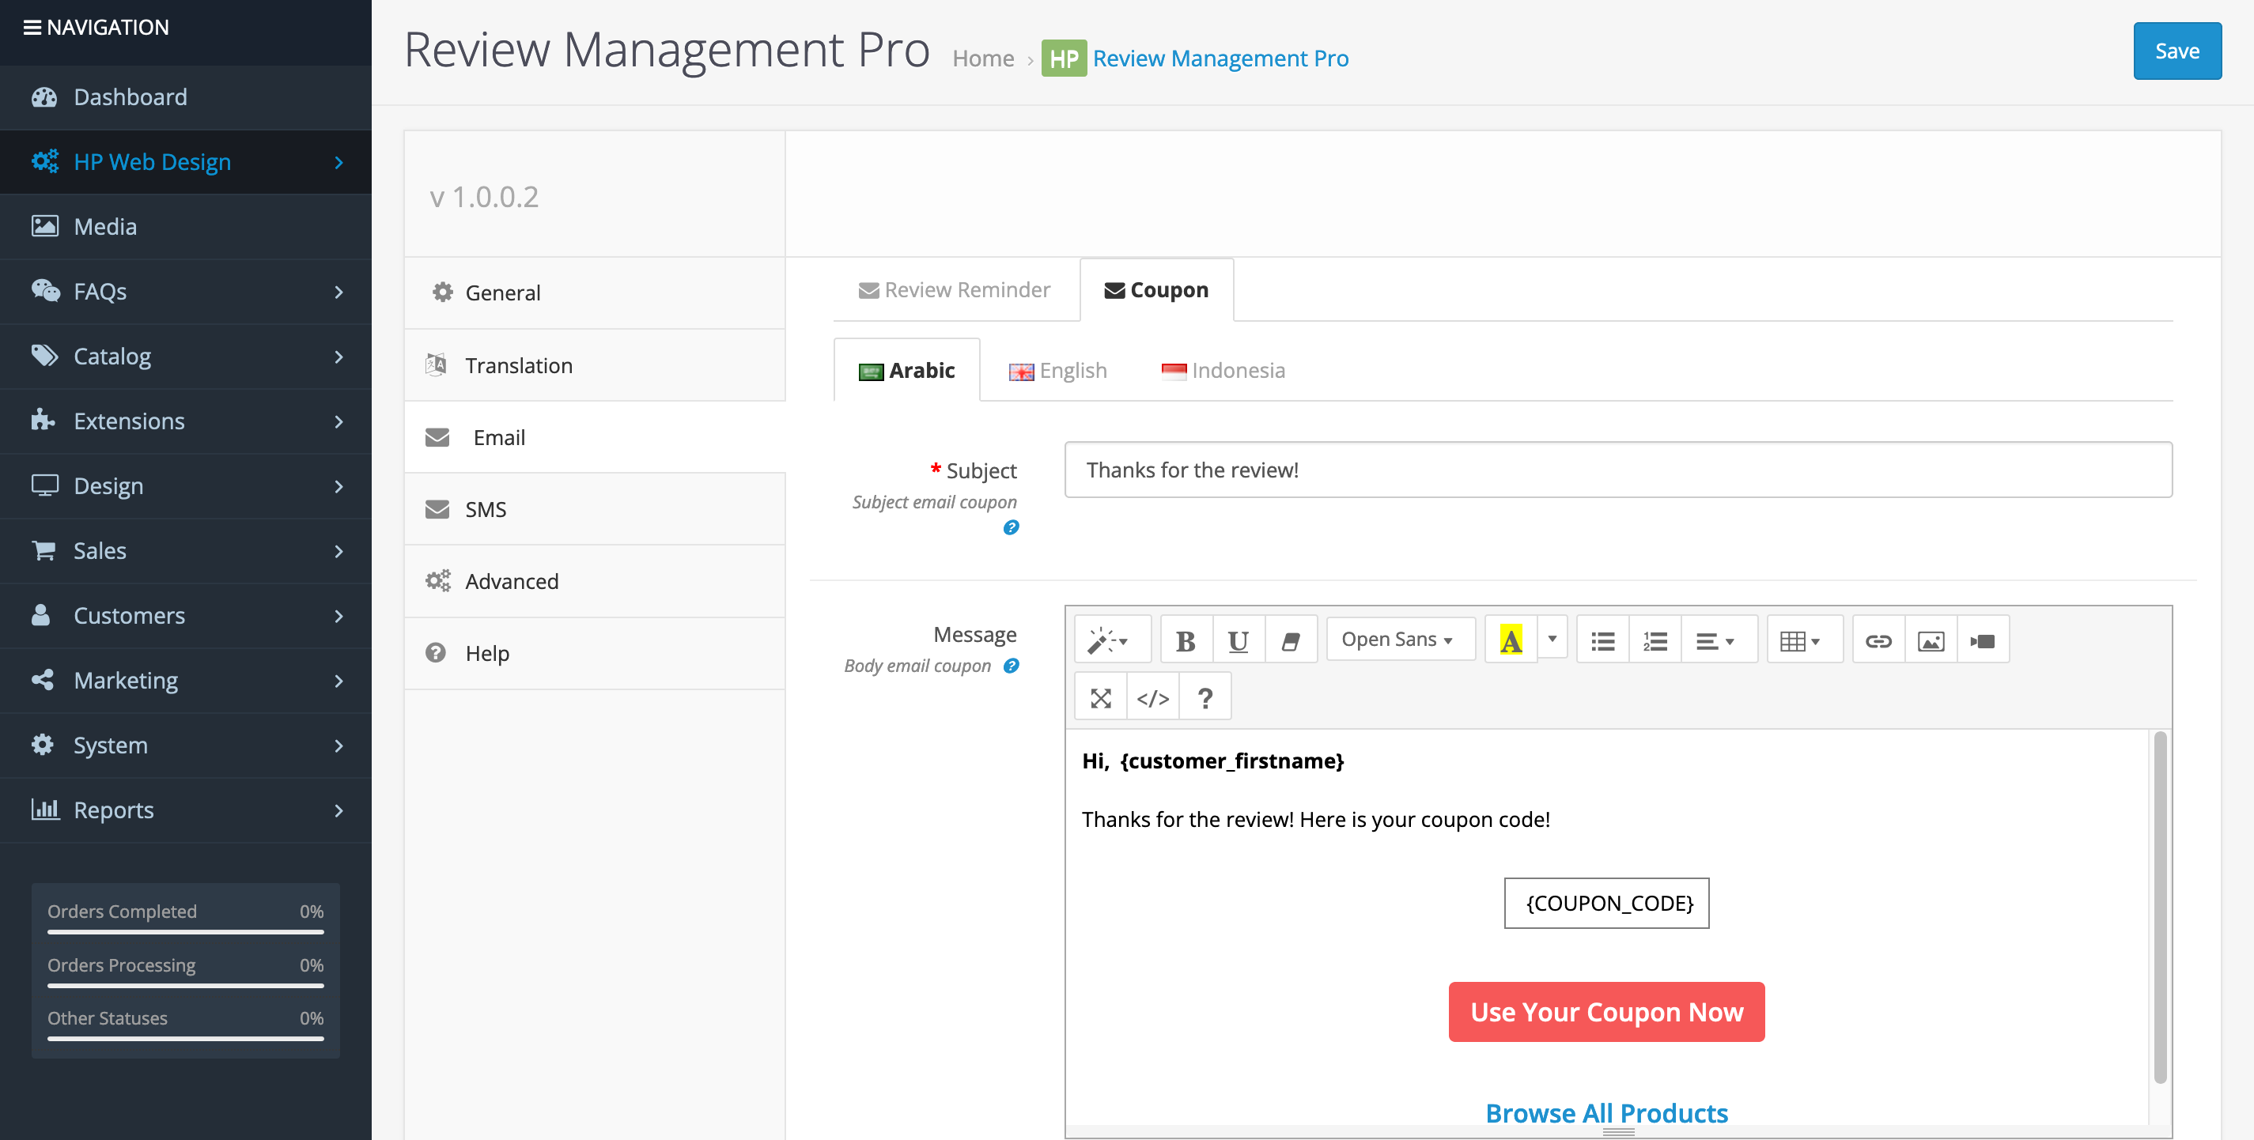Apply bold formatting in the message editor
This screenshot has width=2254, height=1140.
1186,640
